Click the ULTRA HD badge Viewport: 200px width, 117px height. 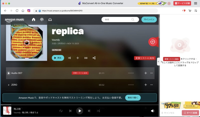(x=57, y=50)
